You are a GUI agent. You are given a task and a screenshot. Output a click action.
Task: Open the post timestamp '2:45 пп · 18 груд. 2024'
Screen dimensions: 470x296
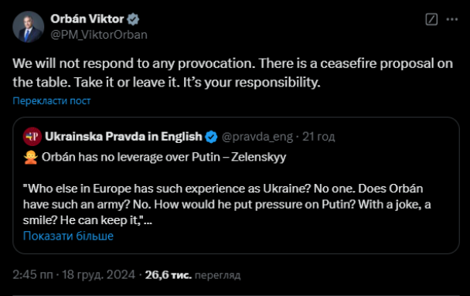[73, 274]
